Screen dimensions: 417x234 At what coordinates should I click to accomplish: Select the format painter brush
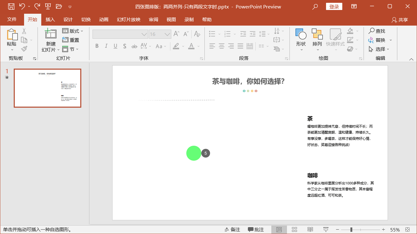point(24,49)
